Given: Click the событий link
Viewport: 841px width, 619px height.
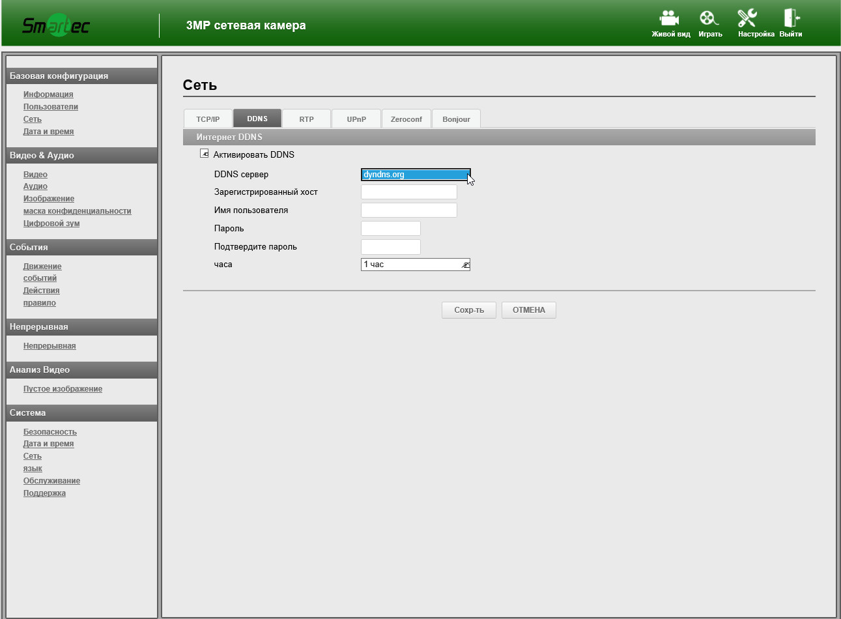Looking at the screenshot, I should point(40,278).
